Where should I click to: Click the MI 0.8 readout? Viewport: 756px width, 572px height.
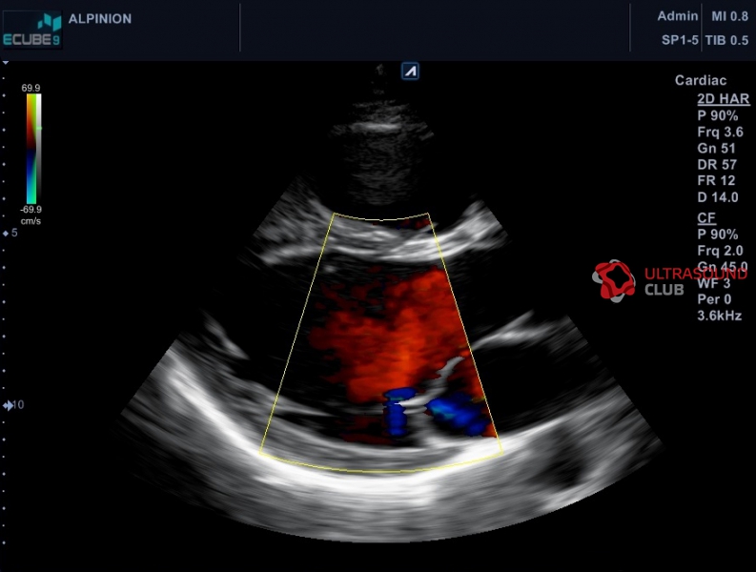(730, 16)
